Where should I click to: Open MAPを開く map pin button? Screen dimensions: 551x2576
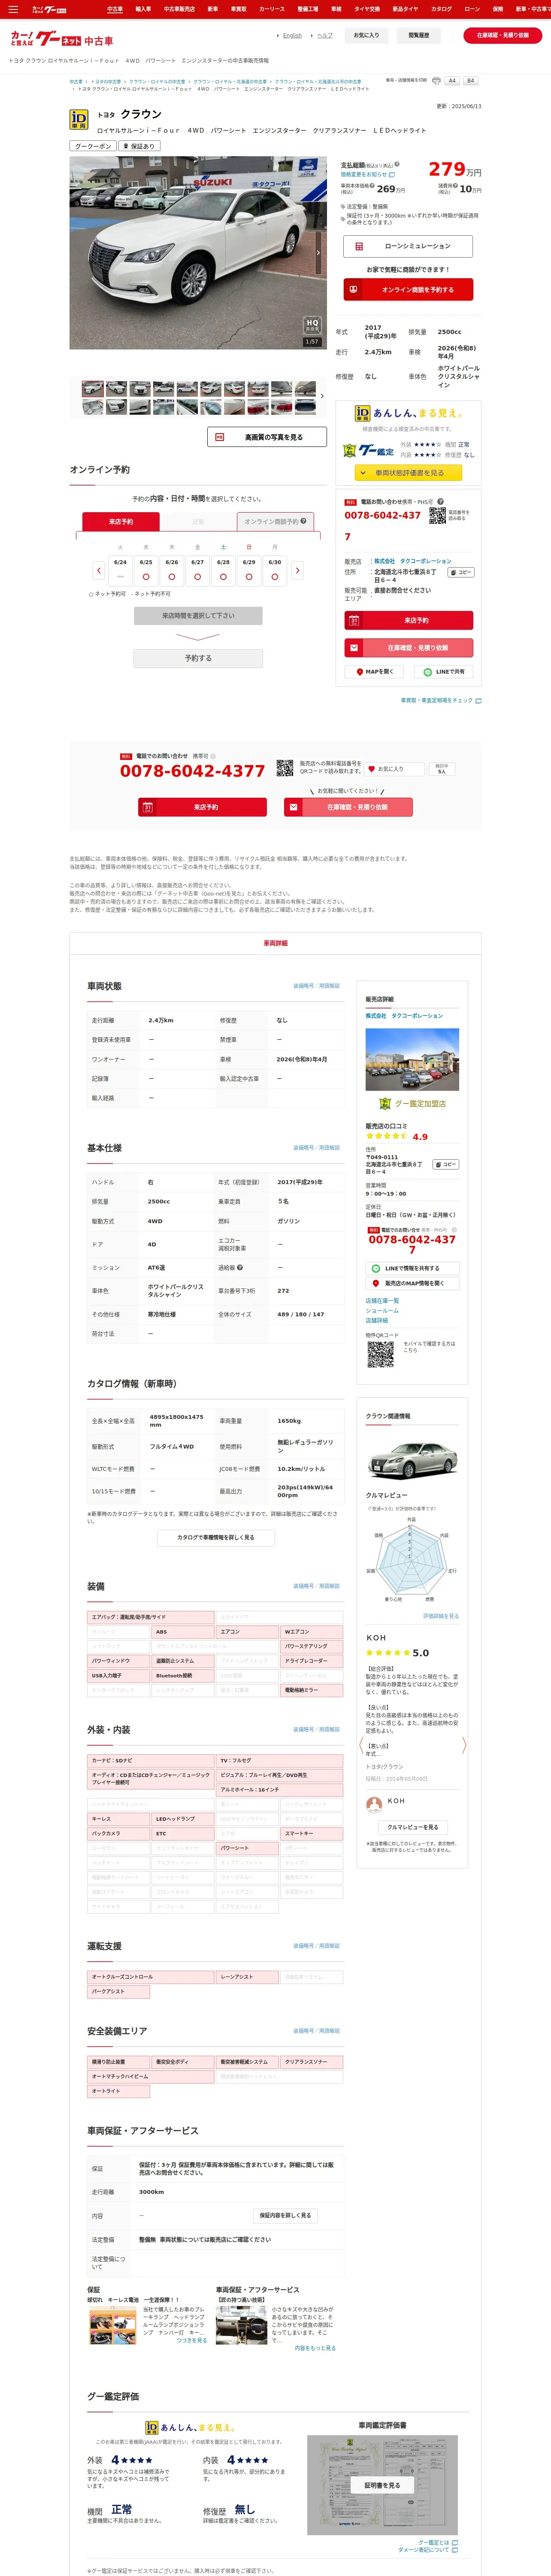tap(375, 672)
